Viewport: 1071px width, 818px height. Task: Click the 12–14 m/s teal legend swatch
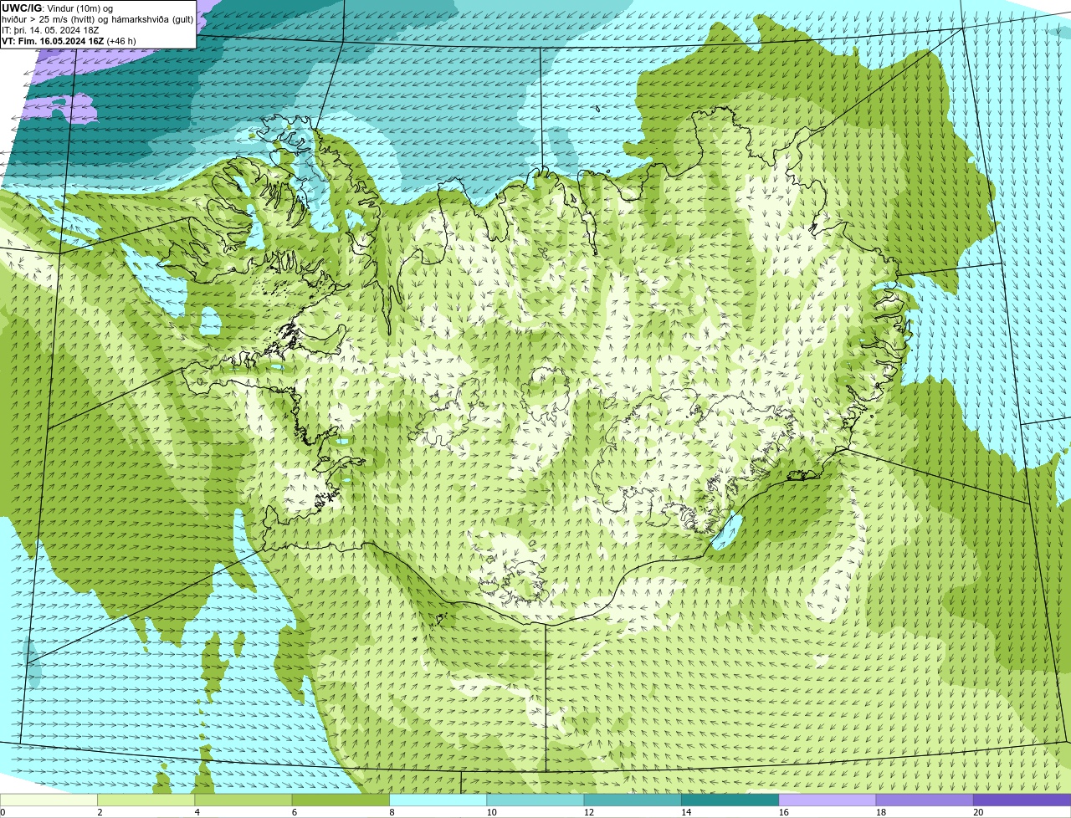(633, 800)
